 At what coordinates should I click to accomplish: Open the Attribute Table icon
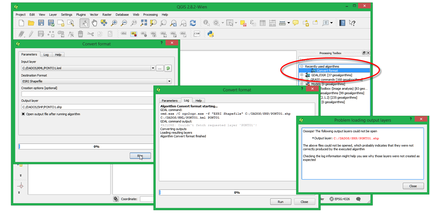click(x=263, y=23)
